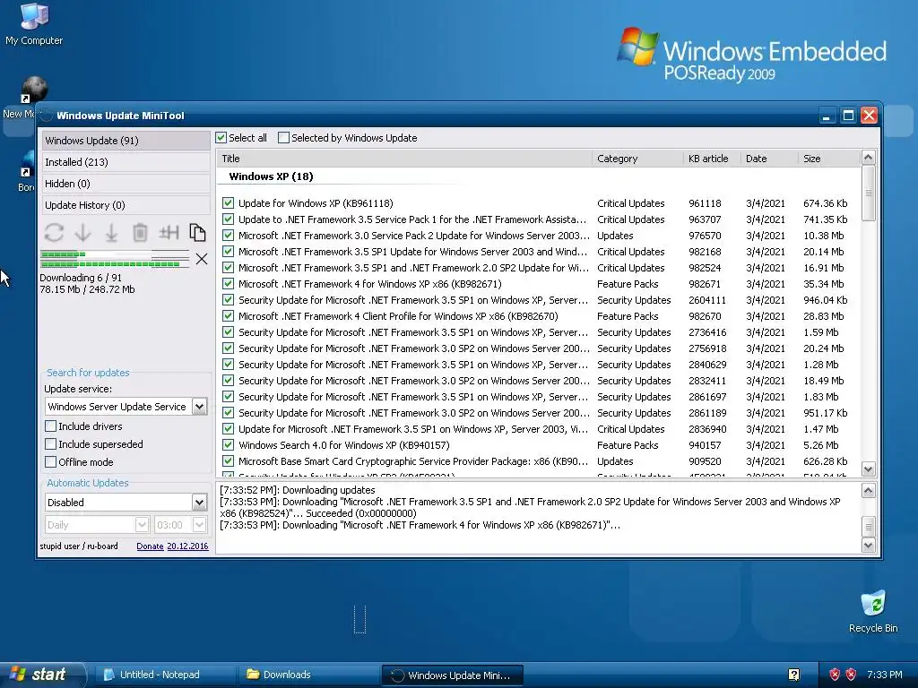The width and height of the screenshot is (918, 688).
Task: Click the first red shield security tray icon
Action: (835, 675)
